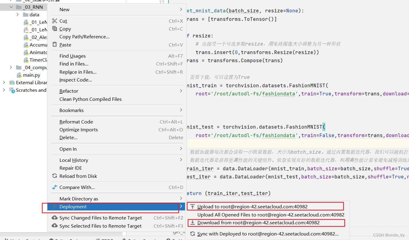Choose Sync Changed Files to Remote Target
409x240 pixels.
click(x=117, y=218)
